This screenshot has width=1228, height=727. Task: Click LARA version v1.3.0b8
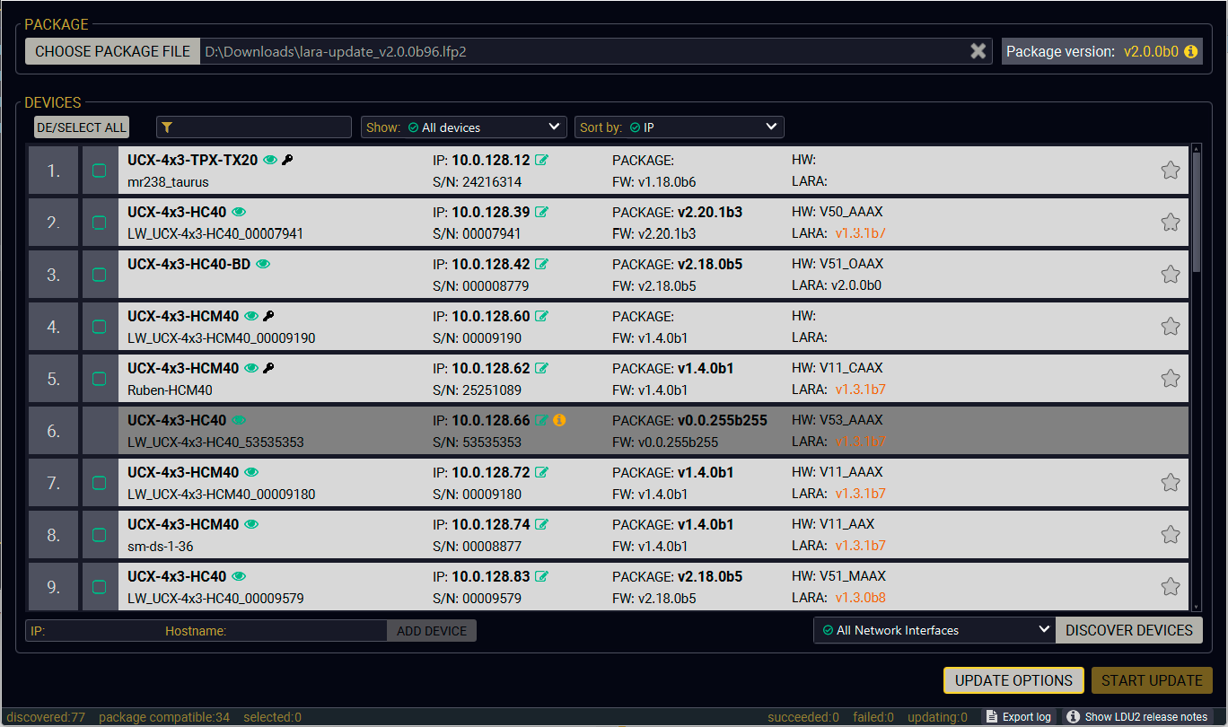point(861,598)
